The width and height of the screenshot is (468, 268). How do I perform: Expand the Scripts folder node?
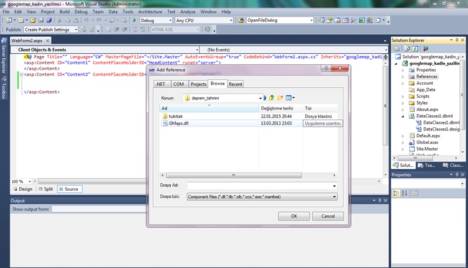(x=402, y=97)
